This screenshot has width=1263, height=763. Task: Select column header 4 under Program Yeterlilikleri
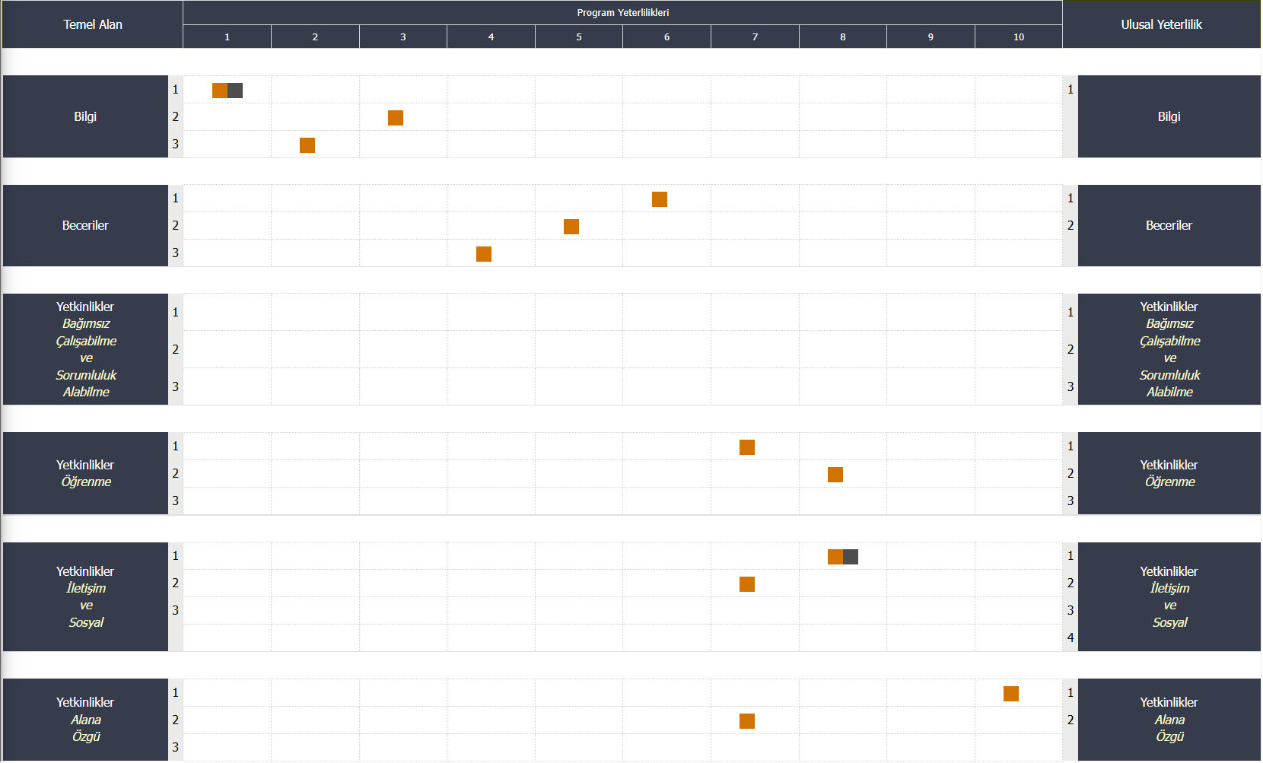[x=491, y=37]
